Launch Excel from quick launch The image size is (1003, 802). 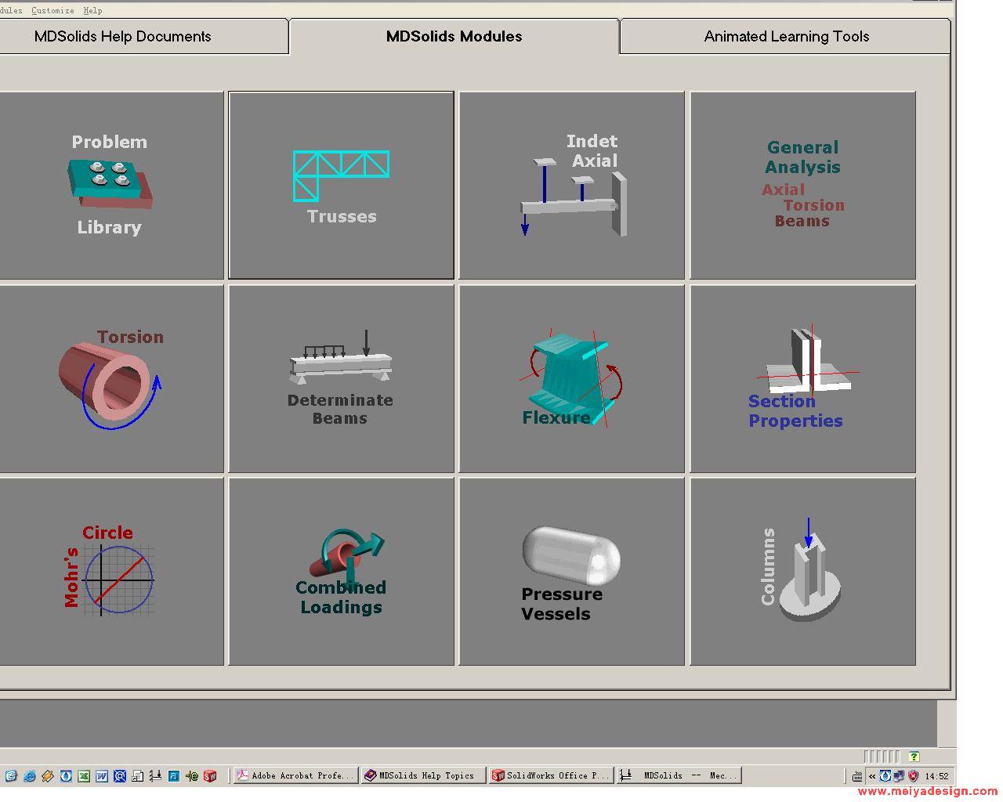(84, 776)
